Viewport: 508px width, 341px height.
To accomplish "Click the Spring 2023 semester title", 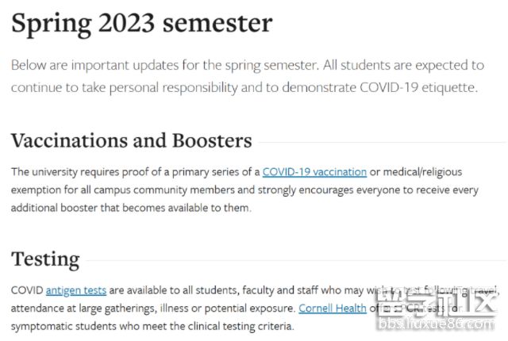I will (141, 23).
